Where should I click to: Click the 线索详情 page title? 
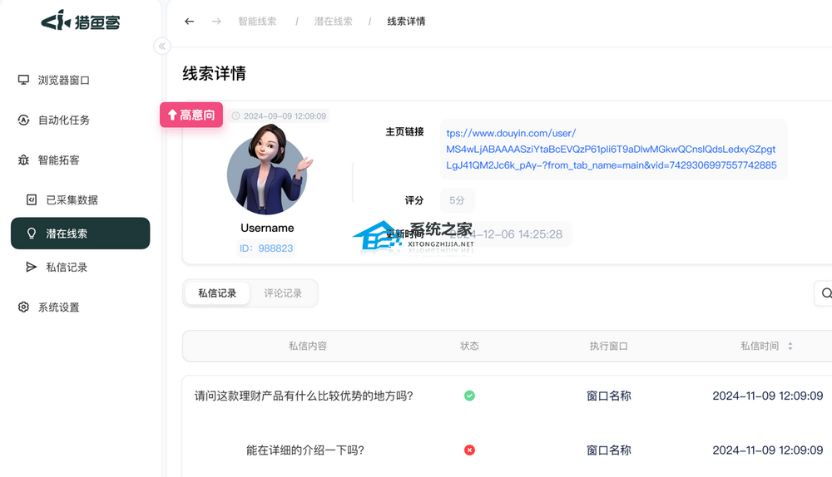[x=215, y=73]
